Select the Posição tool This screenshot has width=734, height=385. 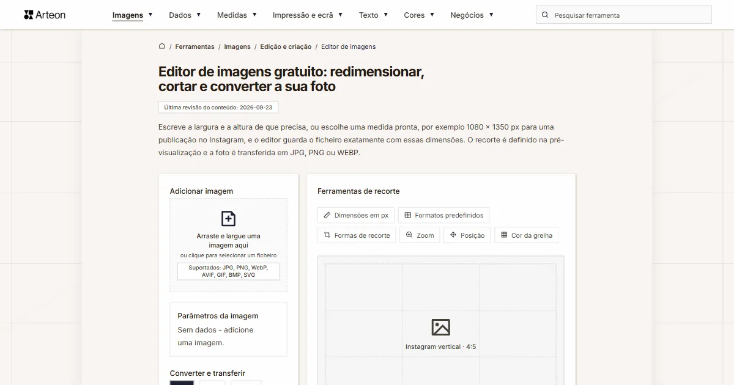467,235
